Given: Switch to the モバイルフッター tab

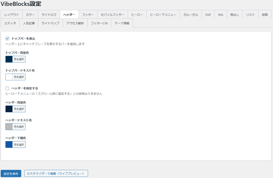Looking at the screenshot, I should (x=113, y=15).
